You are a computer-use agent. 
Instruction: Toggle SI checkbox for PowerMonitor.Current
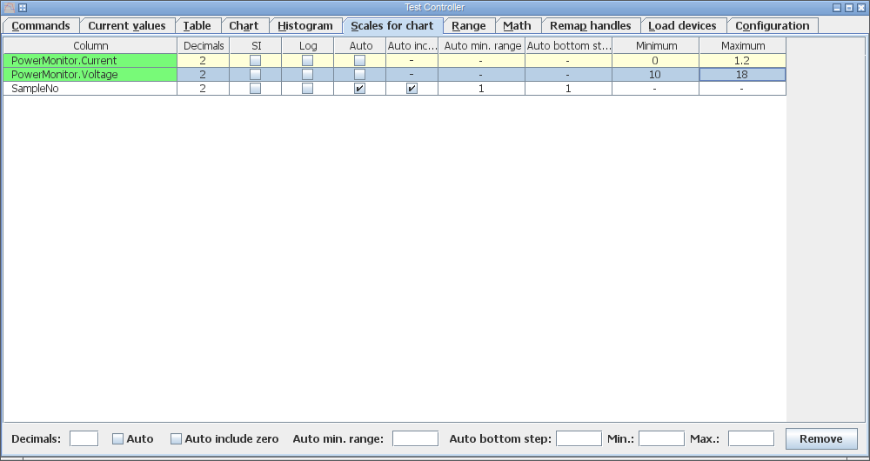(255, 61)
